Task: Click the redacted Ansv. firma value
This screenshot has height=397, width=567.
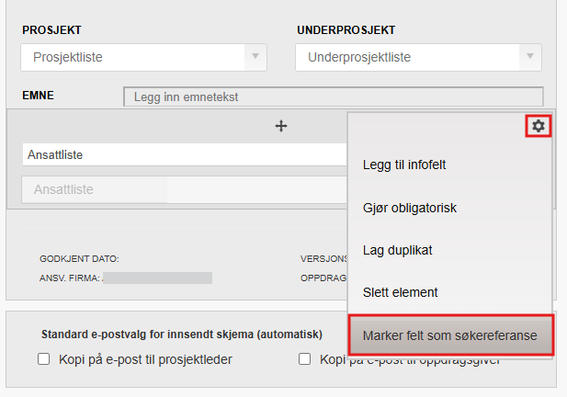Action: point(157,278)
